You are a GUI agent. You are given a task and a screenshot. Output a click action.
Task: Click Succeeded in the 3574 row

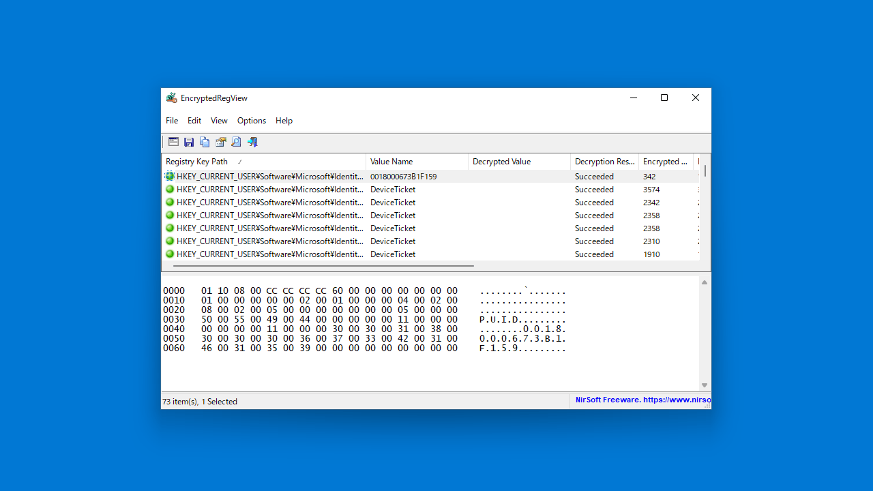click(594, 189)
